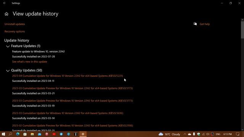
Task: Open network signal tray icon
Action: pos(203,134)
